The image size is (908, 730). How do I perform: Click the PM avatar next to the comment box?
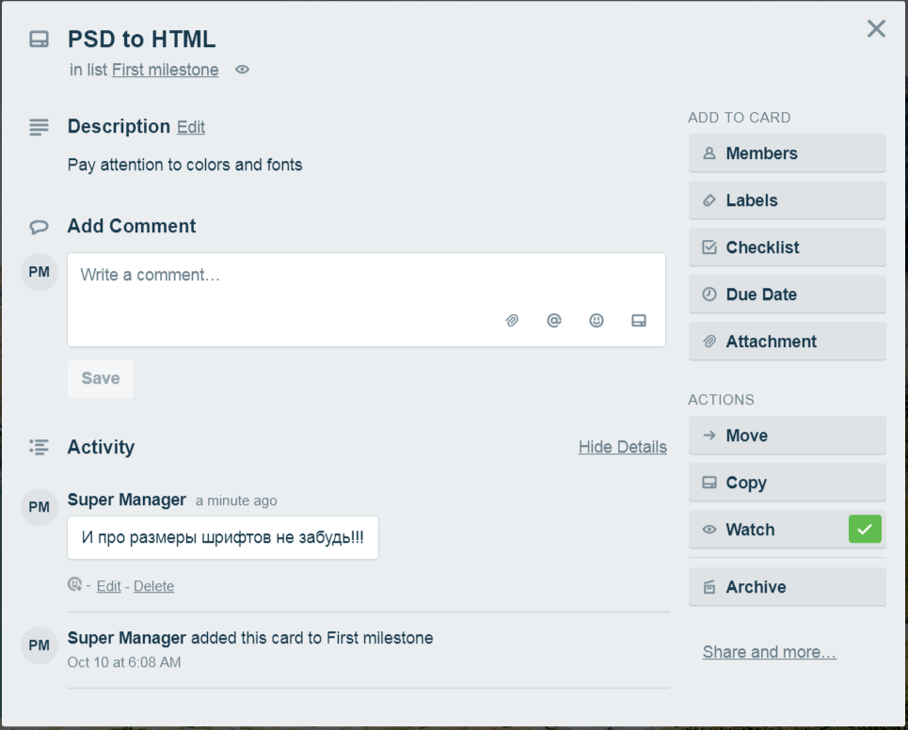tap(40, 273)
